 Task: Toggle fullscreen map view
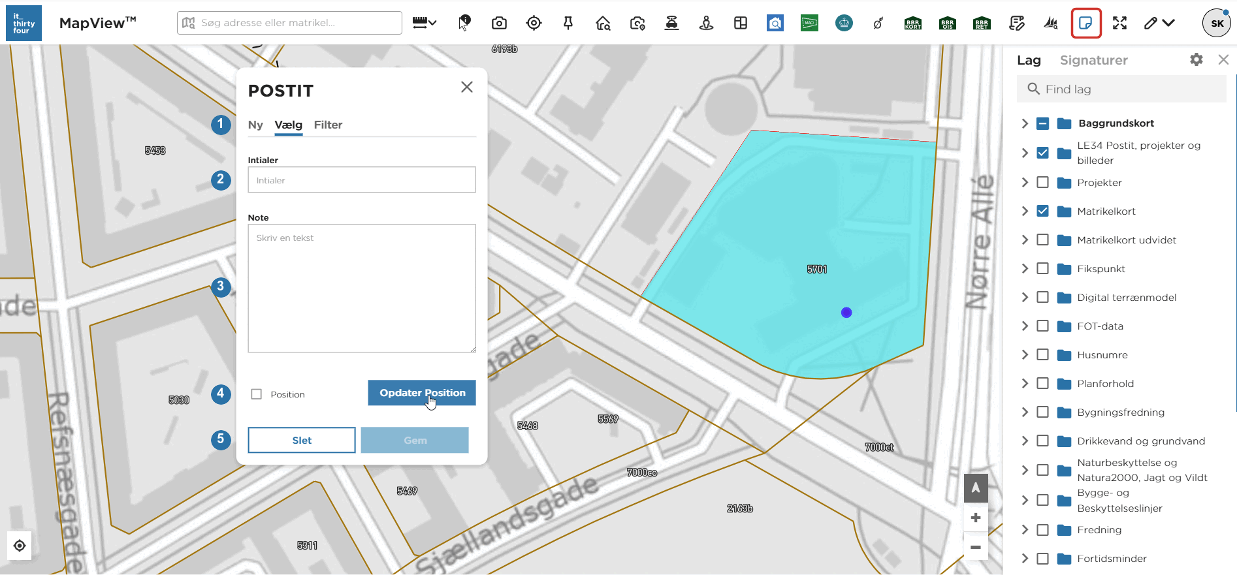(1119, 23)
